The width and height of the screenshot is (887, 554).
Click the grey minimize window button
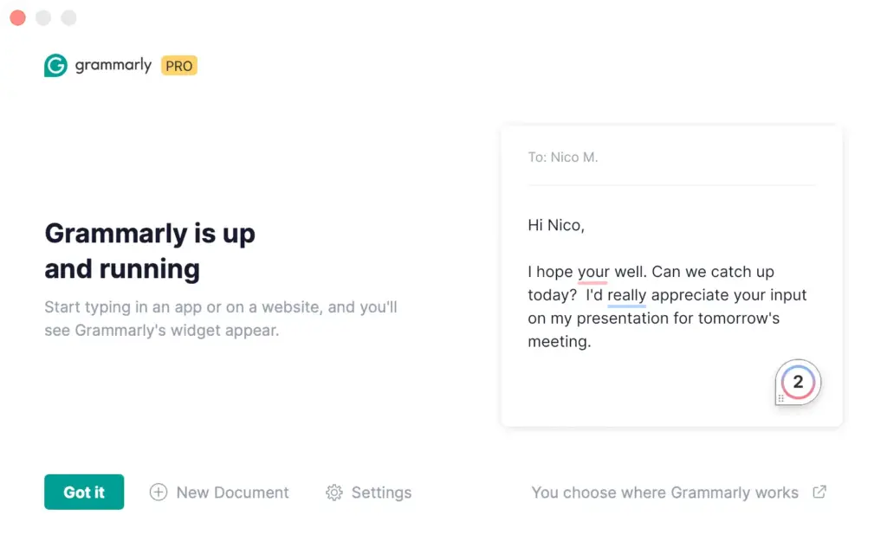tap(43, 17)
